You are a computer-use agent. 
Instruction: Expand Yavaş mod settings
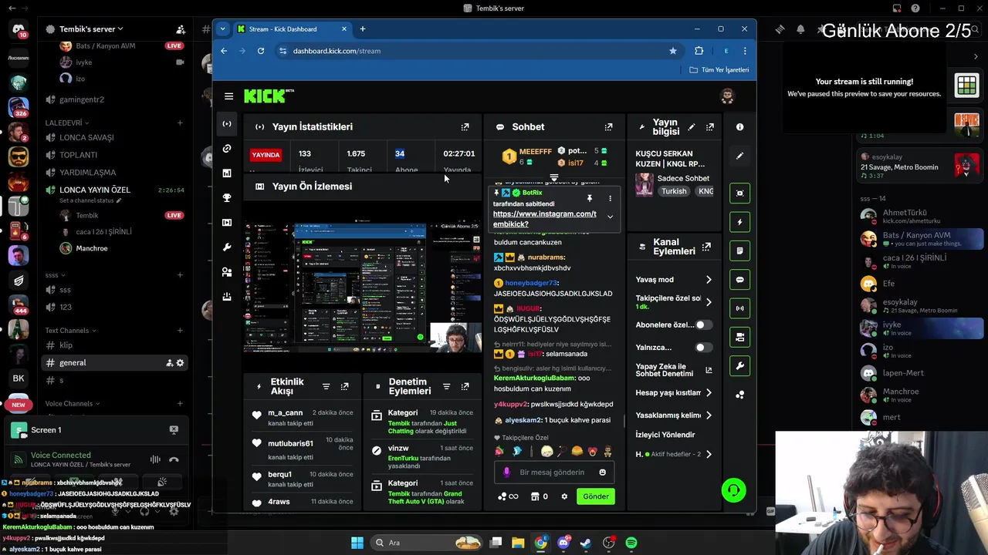click(709, 280)
